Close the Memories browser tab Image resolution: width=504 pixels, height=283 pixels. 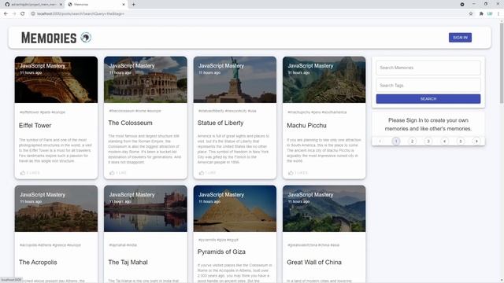124,5
